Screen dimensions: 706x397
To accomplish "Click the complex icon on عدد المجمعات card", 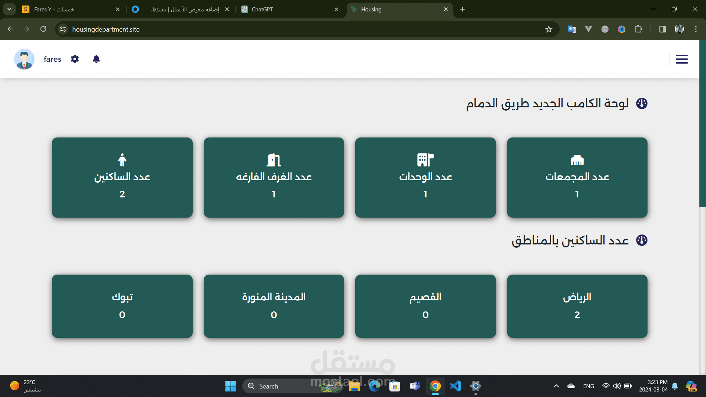I will click(577, 160).
